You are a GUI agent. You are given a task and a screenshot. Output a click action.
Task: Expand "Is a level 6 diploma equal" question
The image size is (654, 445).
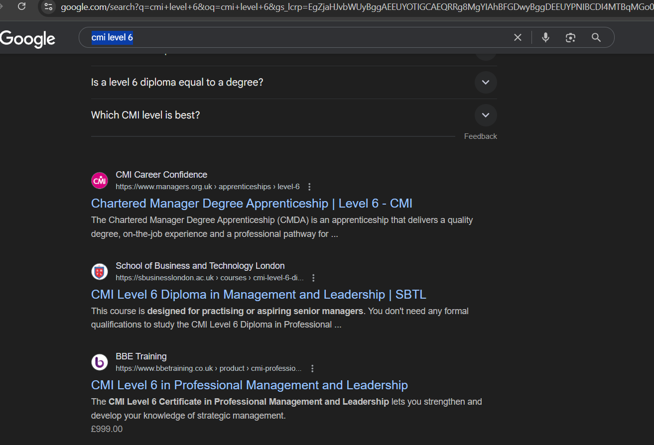pos(485,82)
